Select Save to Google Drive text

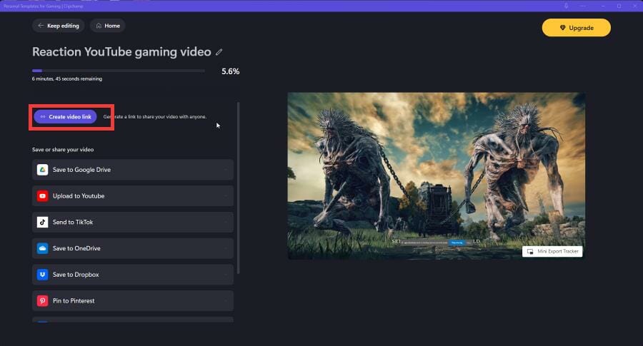tap(81, 170)
